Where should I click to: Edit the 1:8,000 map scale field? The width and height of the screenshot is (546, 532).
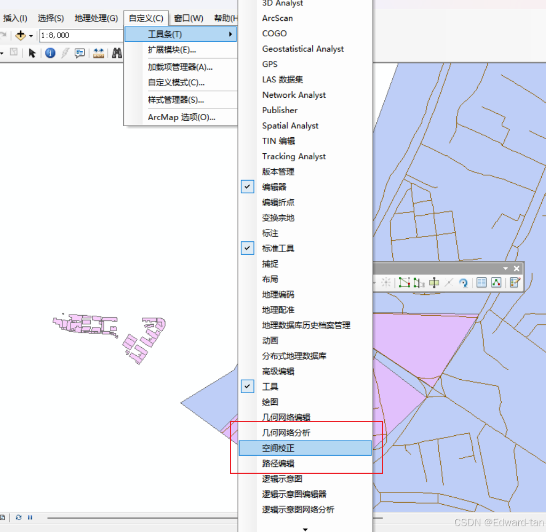tap(80, 35)
